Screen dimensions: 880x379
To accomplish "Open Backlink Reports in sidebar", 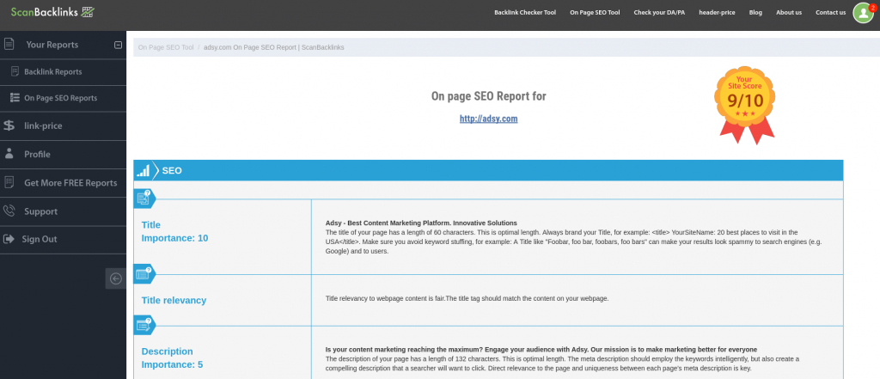I will pos(52,72).
